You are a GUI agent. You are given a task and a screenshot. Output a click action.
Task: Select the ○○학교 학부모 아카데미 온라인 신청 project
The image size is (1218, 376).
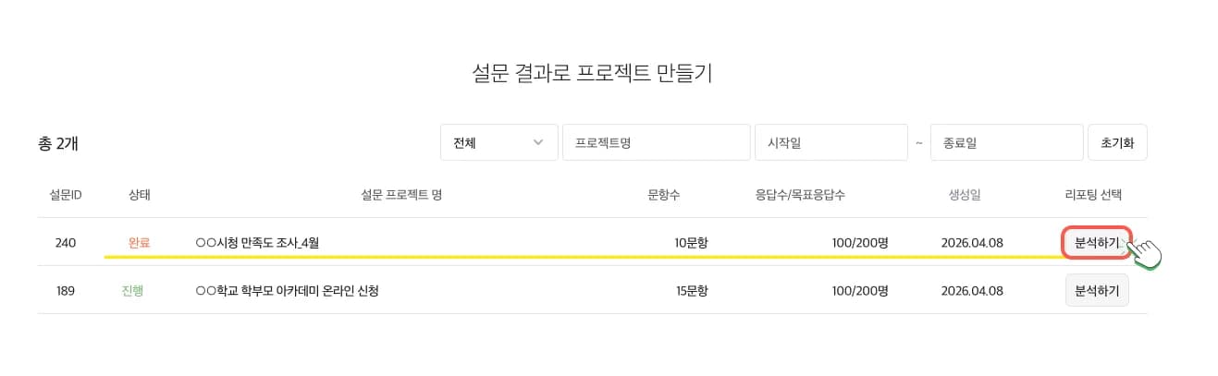point(288,291)
